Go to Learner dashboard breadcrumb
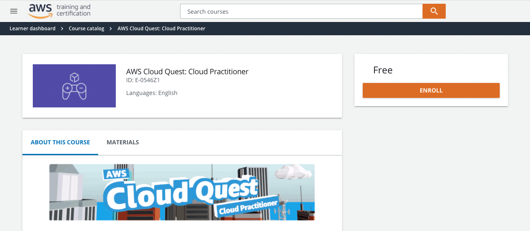Viewport: 530px width, 231px height. [x=32, y=29]
